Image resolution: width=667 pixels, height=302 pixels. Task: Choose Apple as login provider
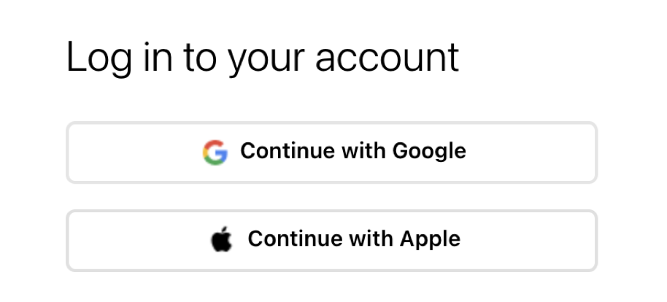tap(332, 240)
